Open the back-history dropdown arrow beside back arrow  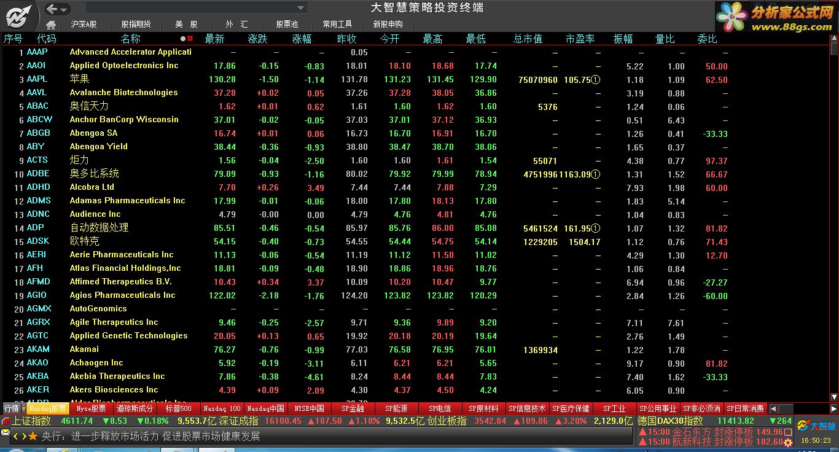point(64,9)
